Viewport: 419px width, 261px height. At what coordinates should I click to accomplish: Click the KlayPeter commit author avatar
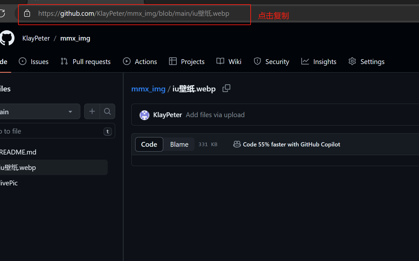(145, 115)
